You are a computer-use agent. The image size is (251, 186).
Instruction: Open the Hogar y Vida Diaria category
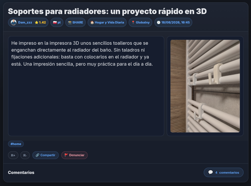(x=107, y=22)
